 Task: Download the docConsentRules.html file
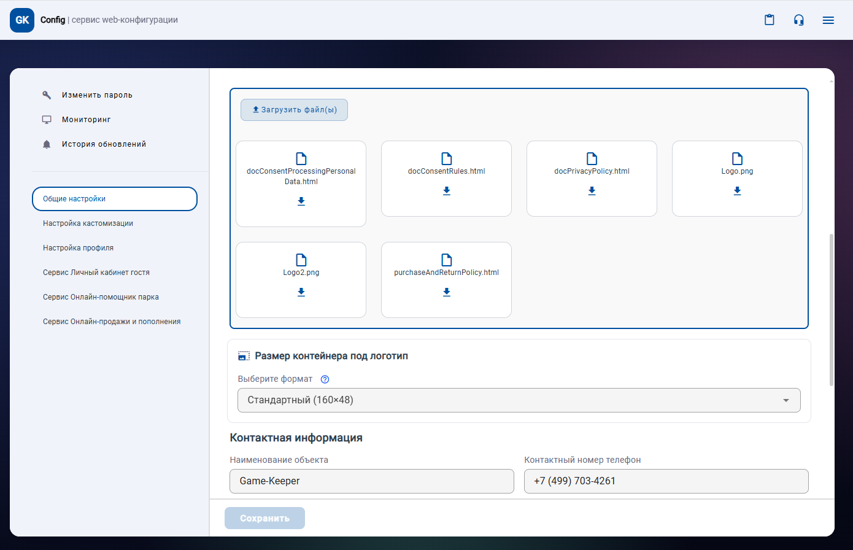[447, 191]
